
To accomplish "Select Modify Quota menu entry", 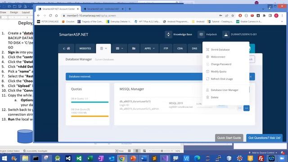I will coord(218,72).
